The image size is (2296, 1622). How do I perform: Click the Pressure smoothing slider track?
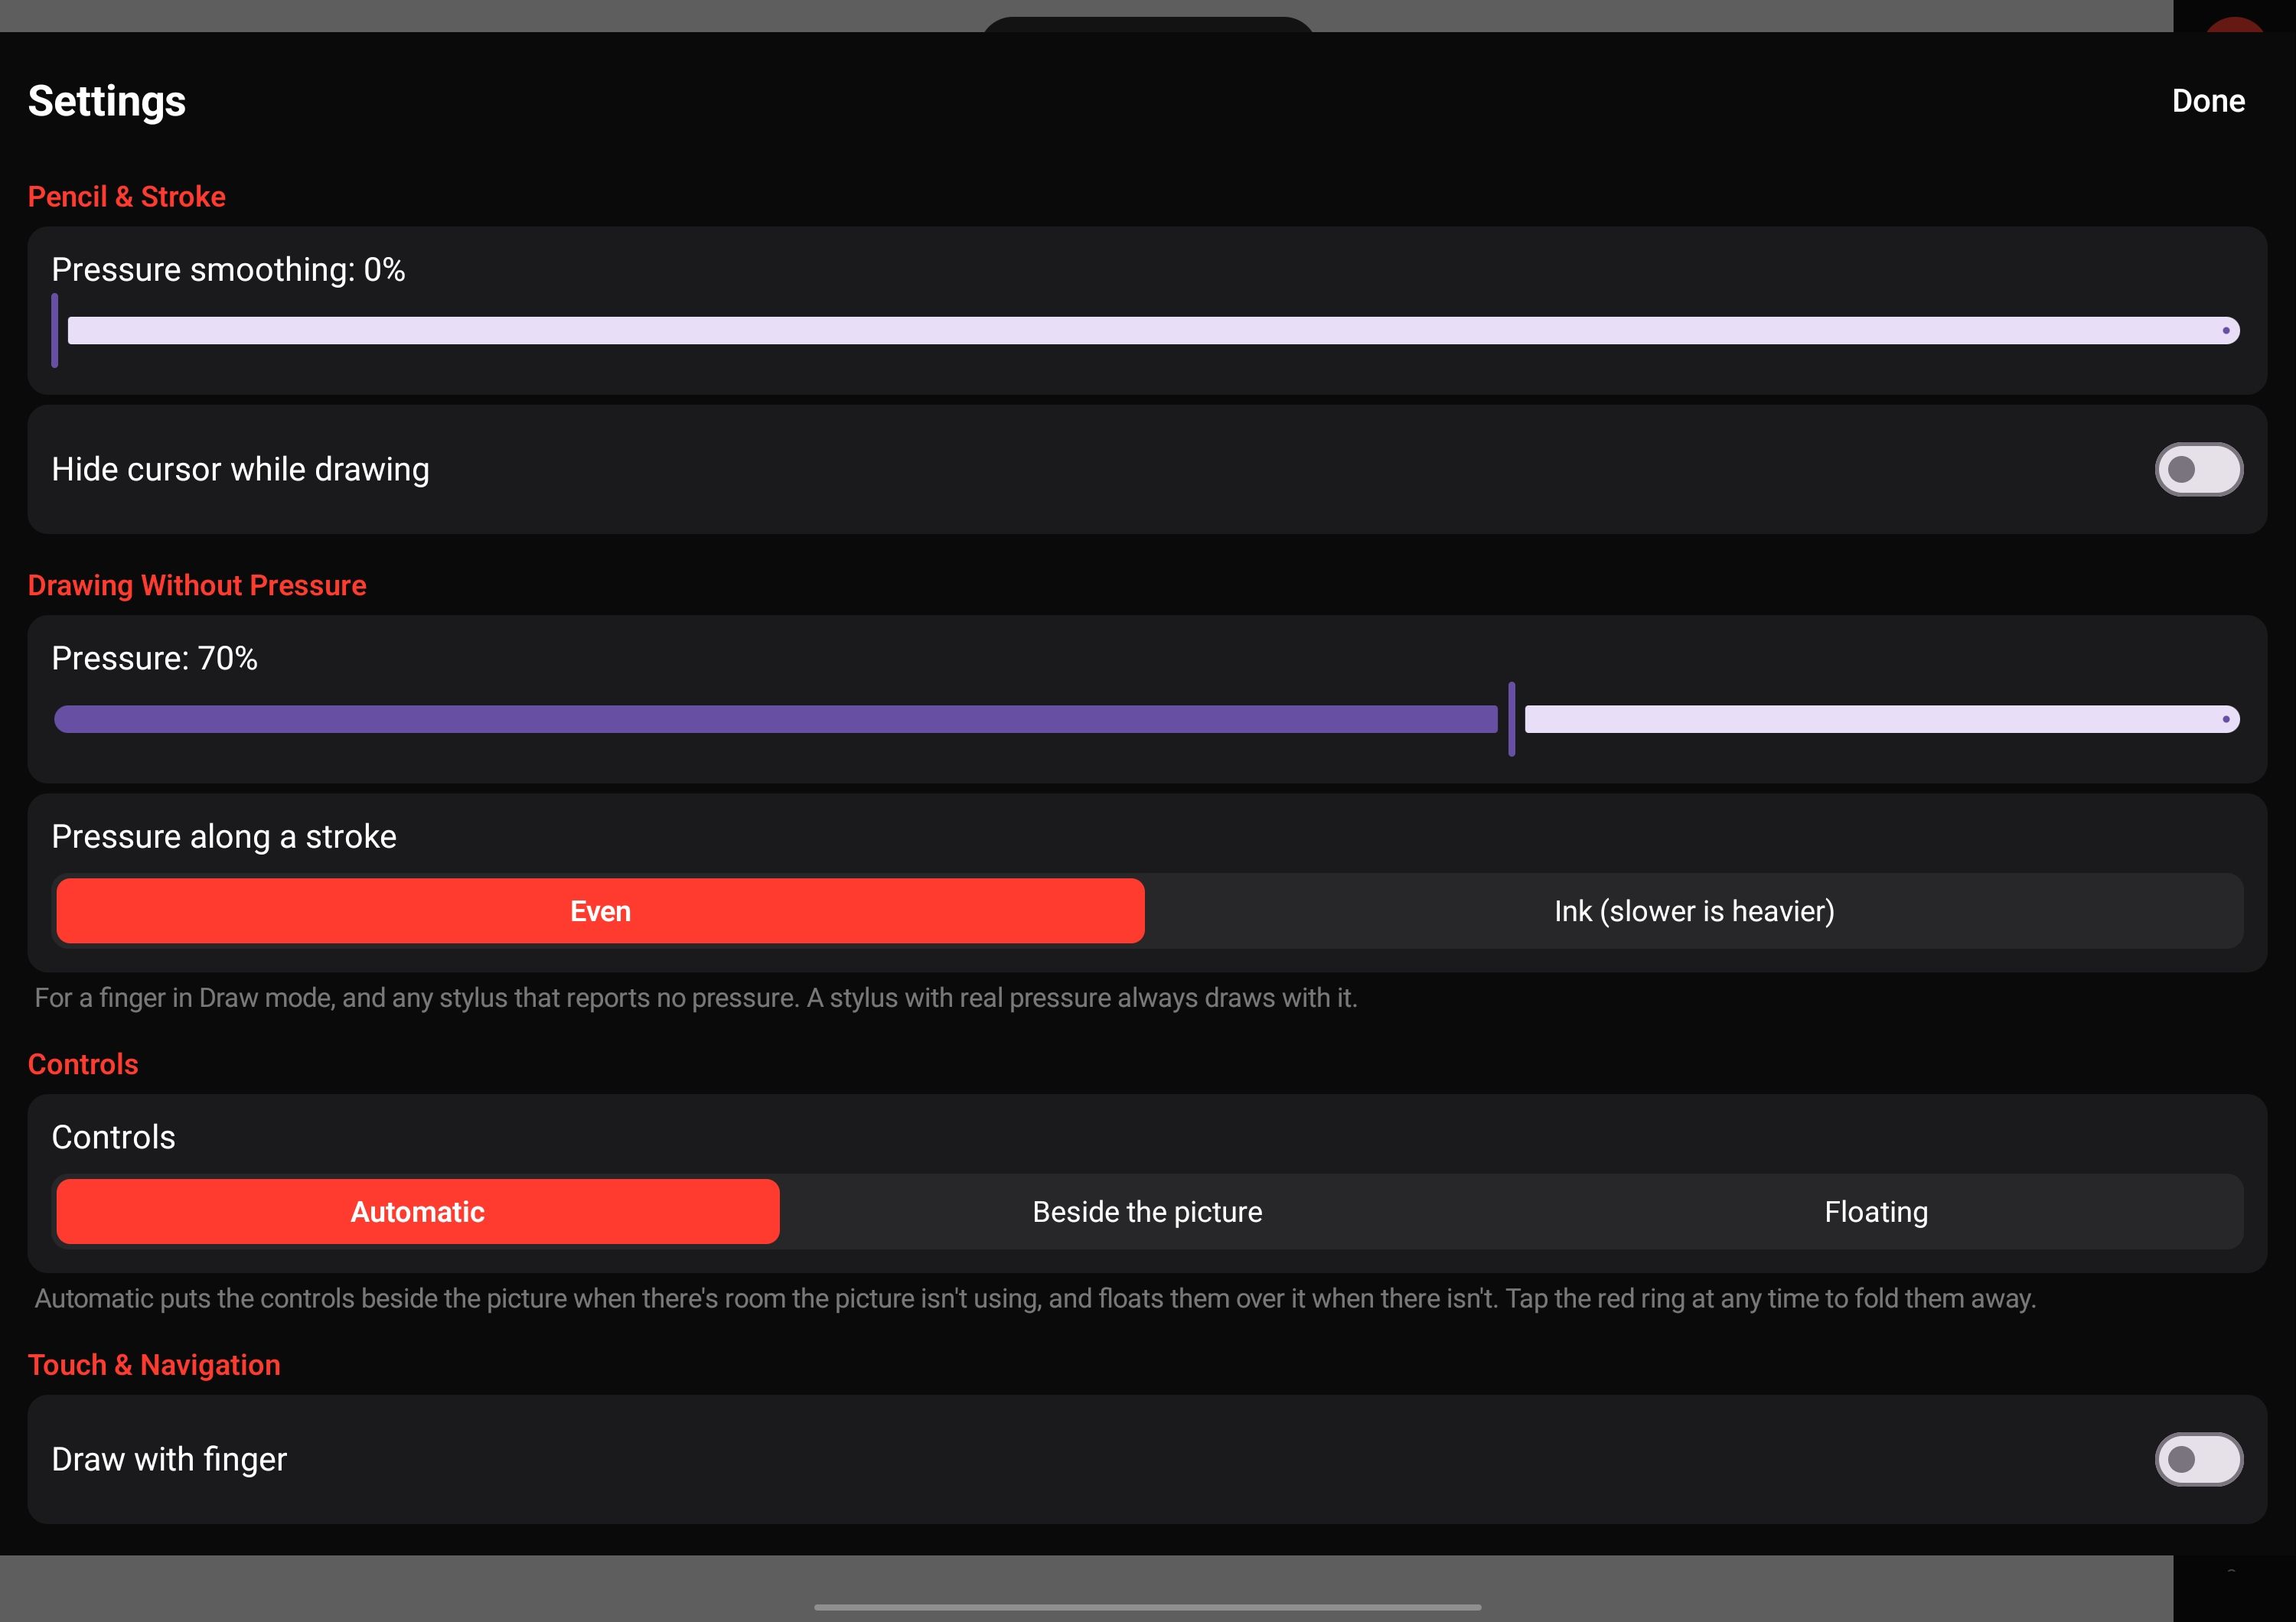coord(1153,331)
